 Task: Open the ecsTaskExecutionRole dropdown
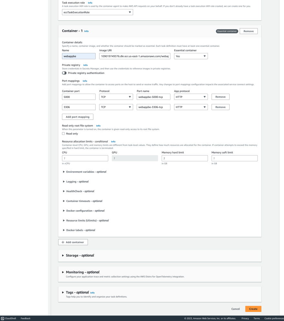pos(97,12)
